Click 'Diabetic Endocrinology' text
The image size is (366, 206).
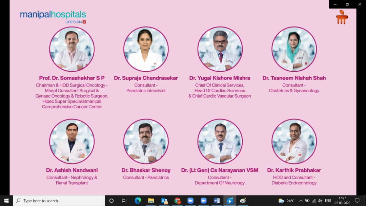[x=294, y=183]
